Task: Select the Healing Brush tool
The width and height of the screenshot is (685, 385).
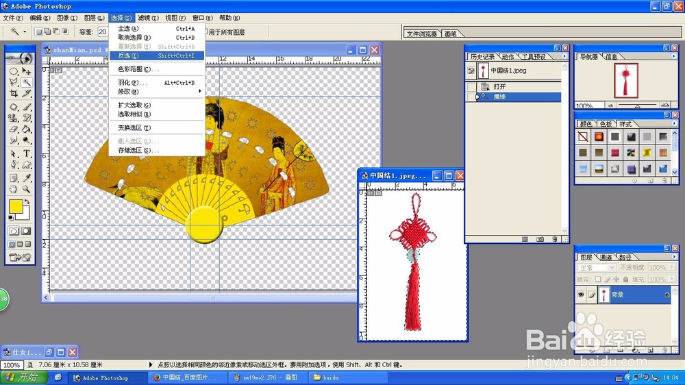Action: [x=14, y=107]
